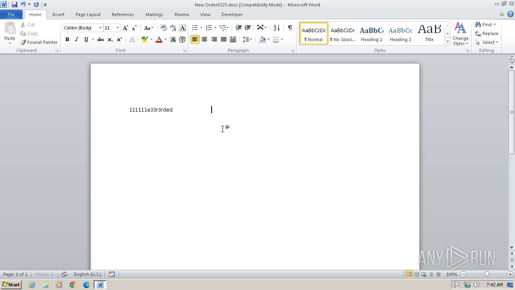The width and height of the screenshot is (515, 290).
Task: Open the Multilevel List menu
Action: tap(223, 28)
